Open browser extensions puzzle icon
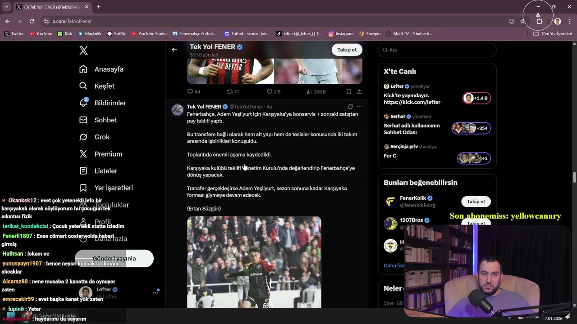The image size is (577, 324). 539,21
